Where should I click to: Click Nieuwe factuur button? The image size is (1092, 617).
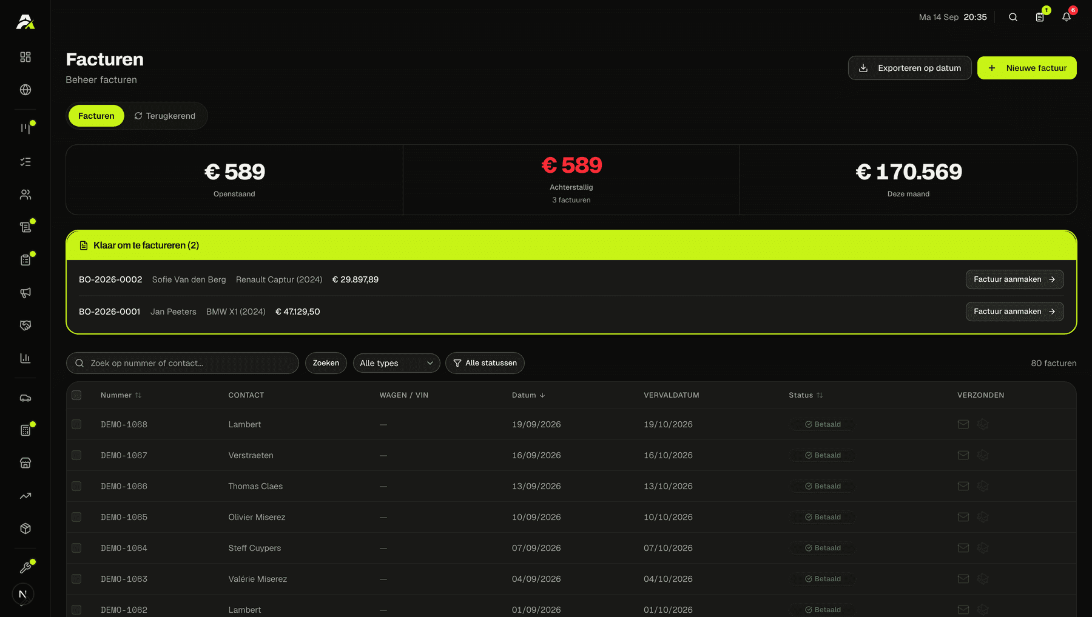coord(1027,68)
